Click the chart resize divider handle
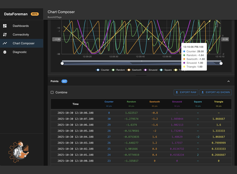 (x=141, y=75)
